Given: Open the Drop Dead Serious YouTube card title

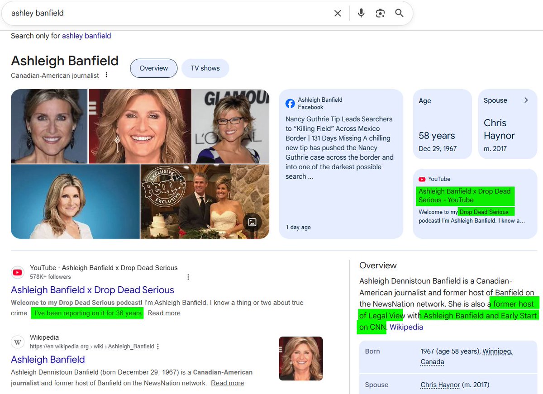Looking at the screenshot, I should pos(465,195).
